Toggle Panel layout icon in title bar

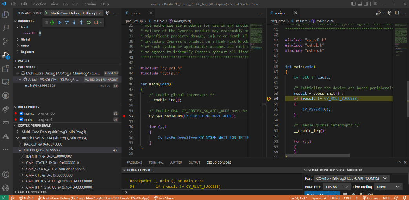coord(360,4)
